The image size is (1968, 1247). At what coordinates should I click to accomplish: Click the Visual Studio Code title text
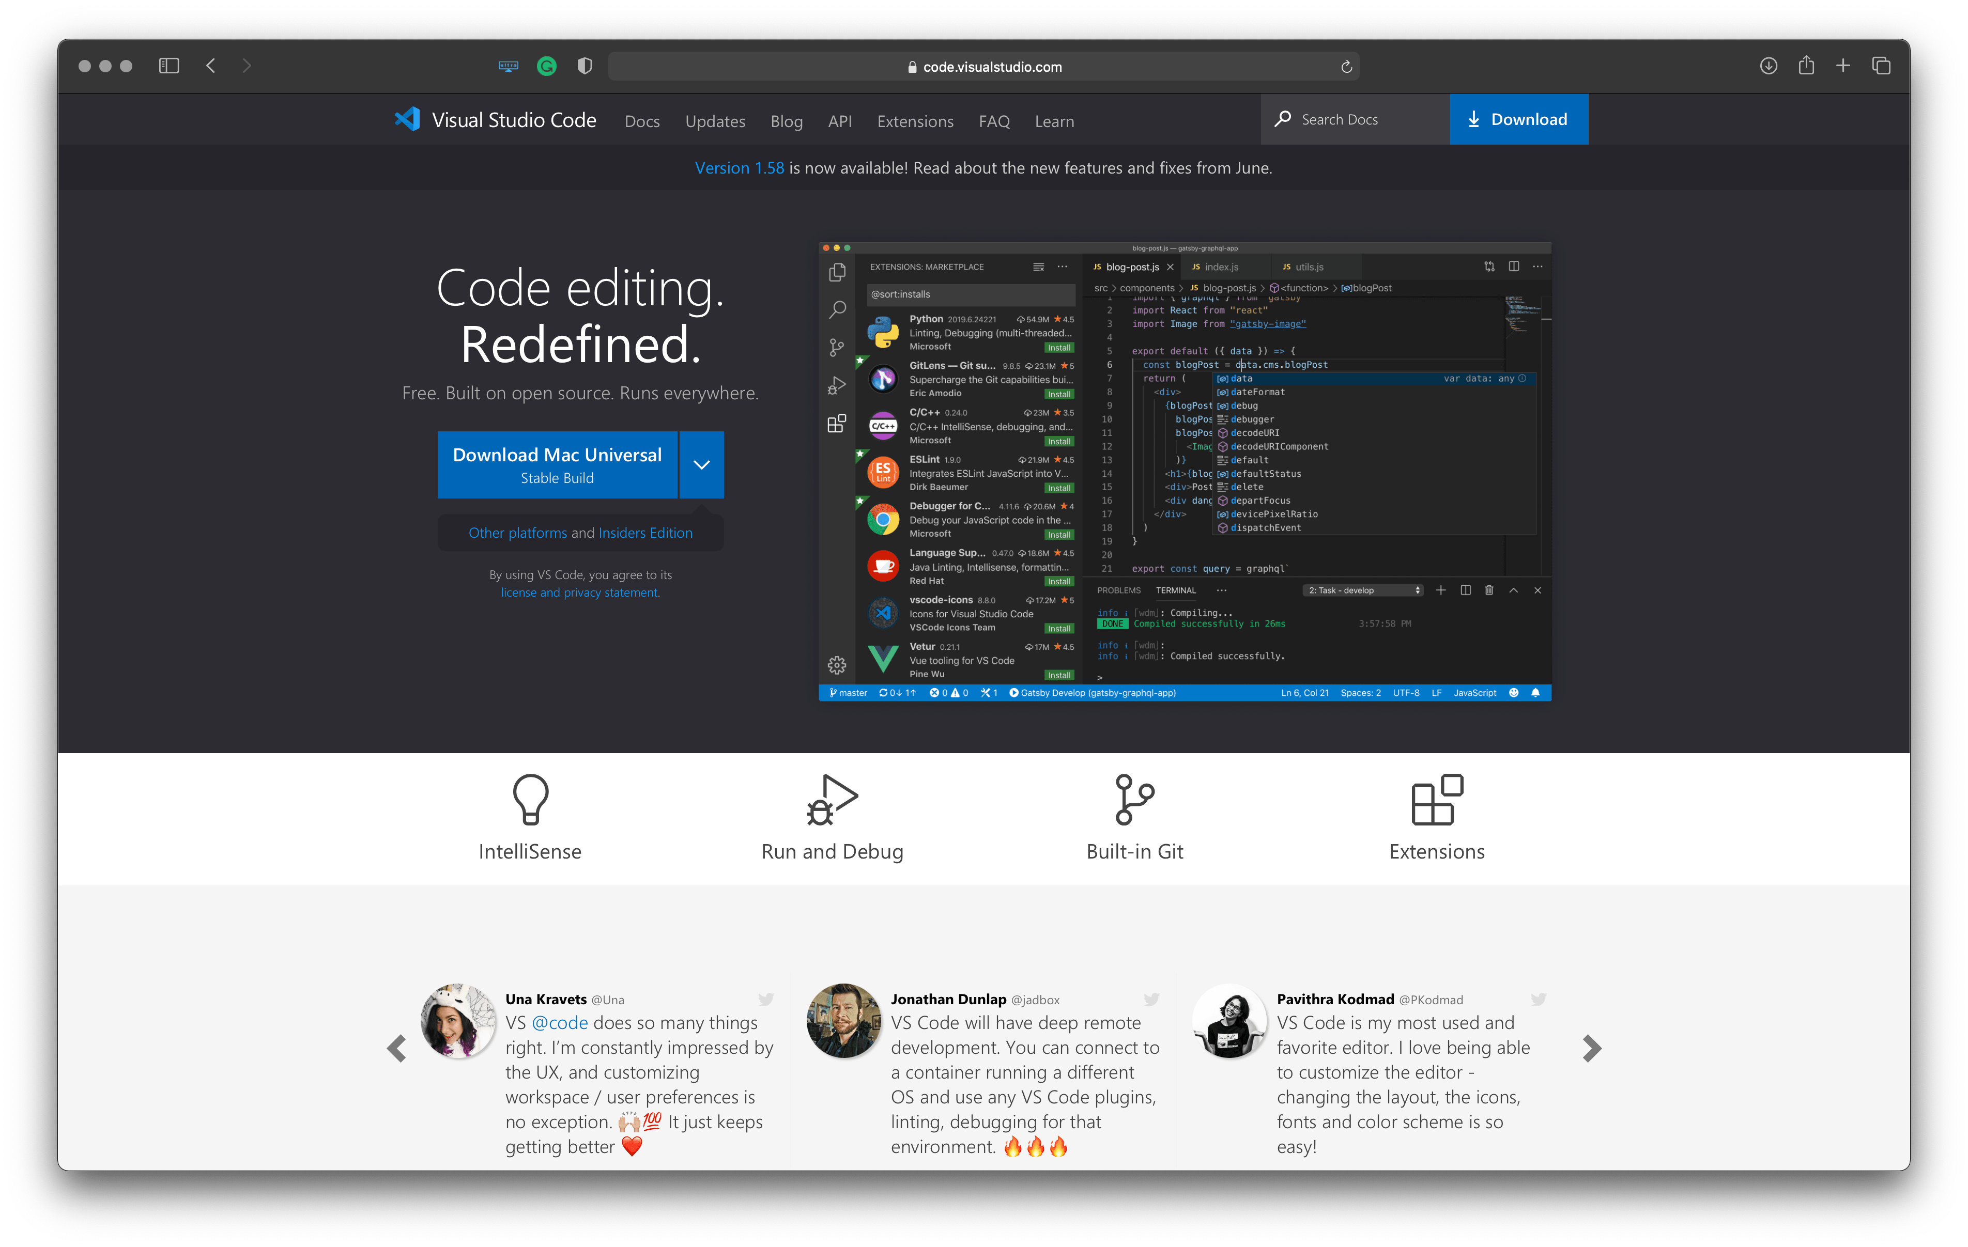click(514, 120)
